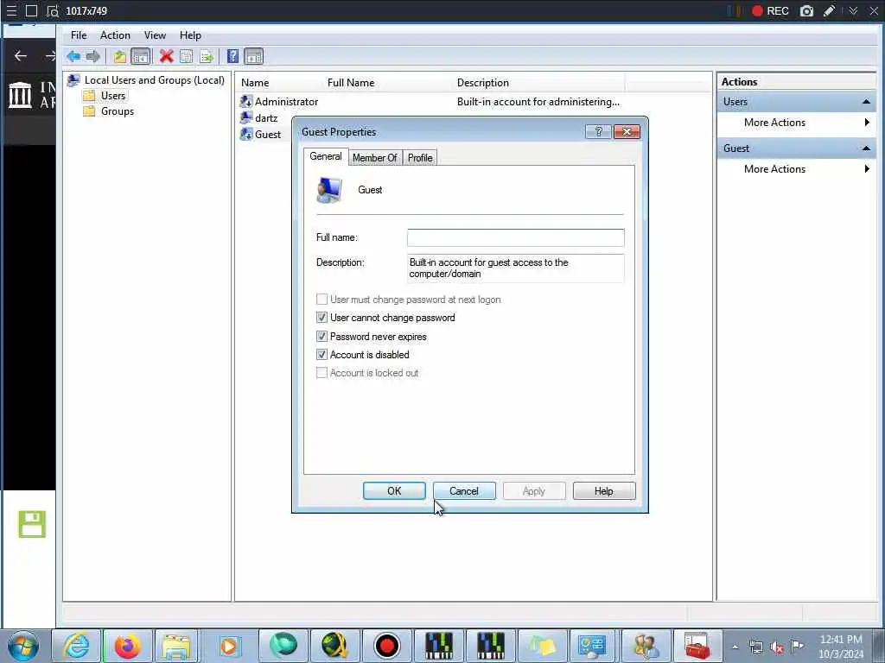Select the Users folder in the tree
The height and width of the screenshot is (663, 885).
click(113, 96)
